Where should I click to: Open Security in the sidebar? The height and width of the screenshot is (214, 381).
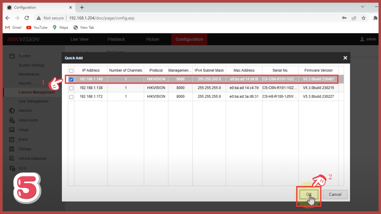tap(25, 83)
